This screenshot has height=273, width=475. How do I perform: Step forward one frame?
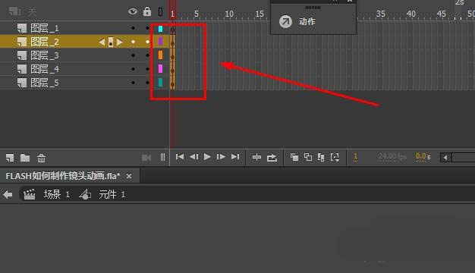(x=221, y=157)
